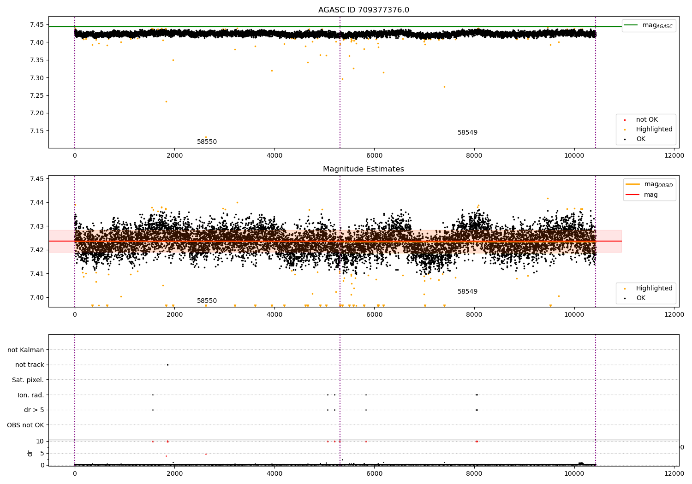Click the 7.41 y-tick in Magnitude Estimates plot
Screen dimensions: 692x484
37,274
